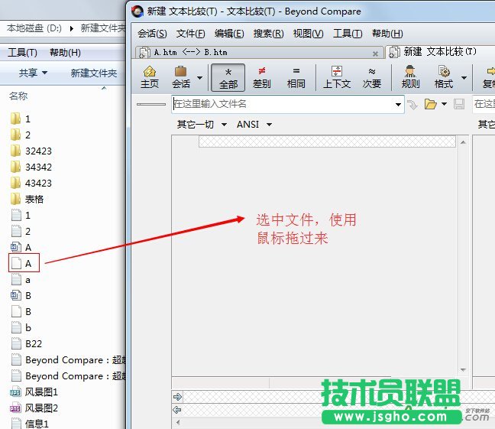495x429 pixels.
Task: Open the 工具(T) menu in Beyond Compare
Action: click(x=348, y=34)
